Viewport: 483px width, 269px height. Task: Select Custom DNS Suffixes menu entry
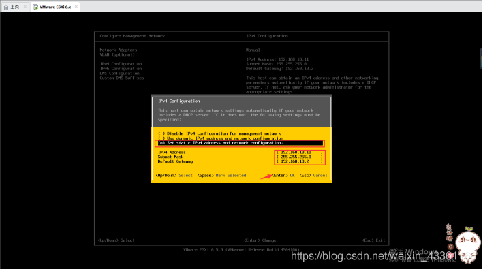[x=122, y=78]
